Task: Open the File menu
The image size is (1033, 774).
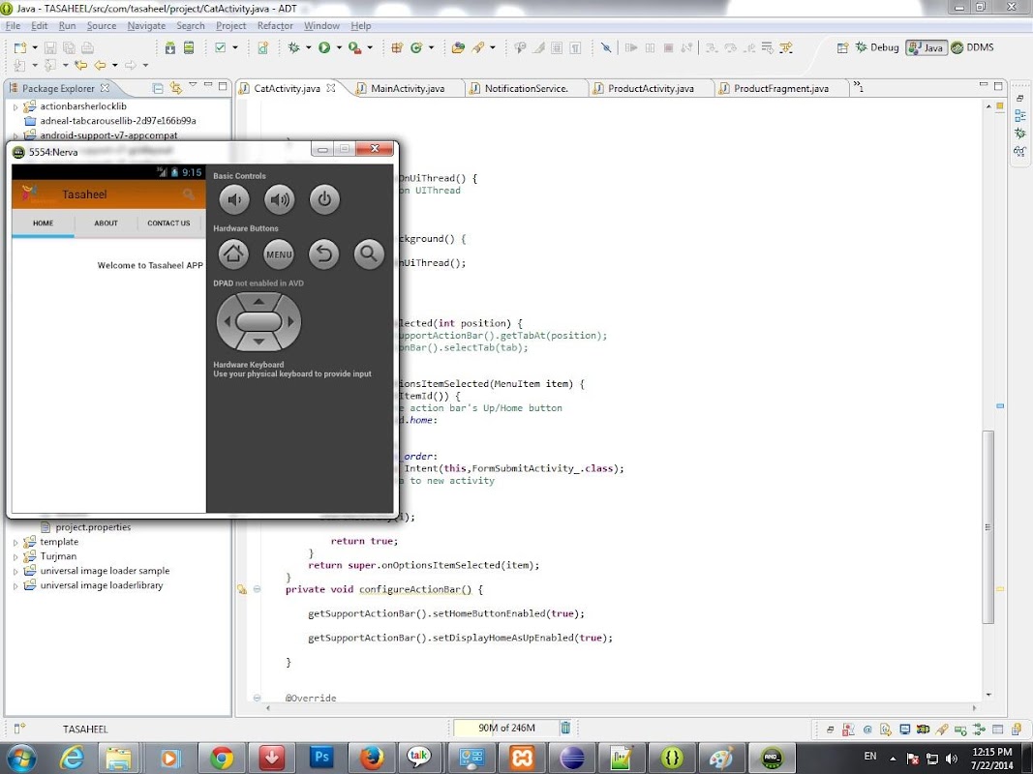Action: (13, 26)
